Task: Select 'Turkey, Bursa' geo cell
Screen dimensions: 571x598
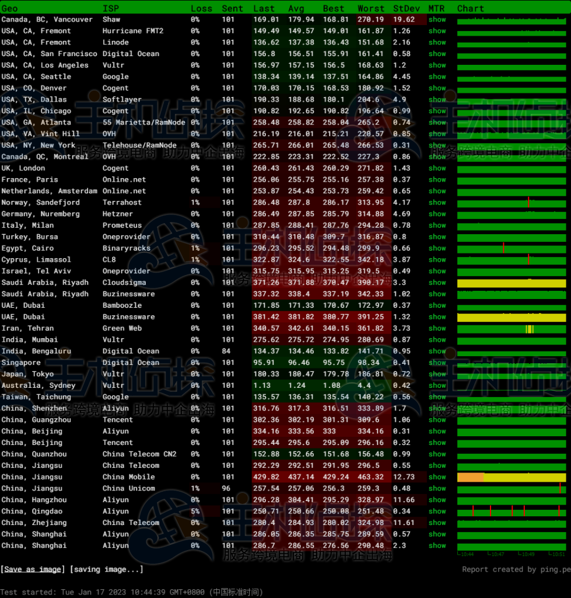Action: click(30, 237)
